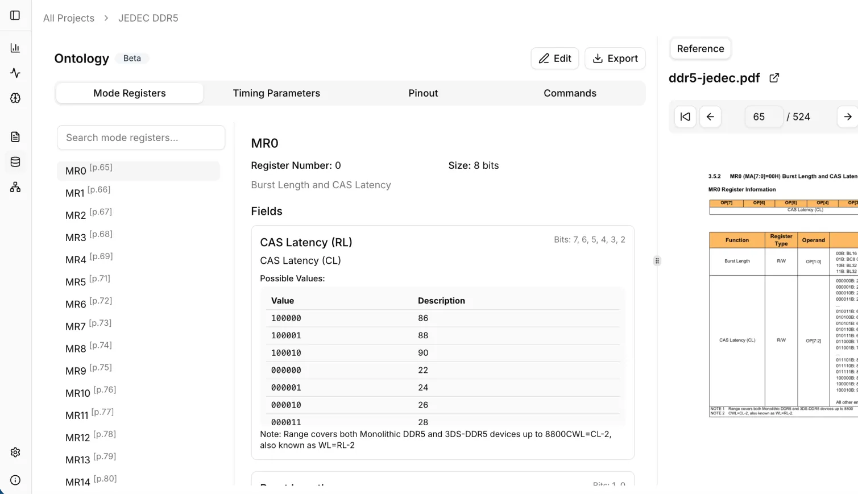Switch to Timing Parameters tab

[276, 93]
